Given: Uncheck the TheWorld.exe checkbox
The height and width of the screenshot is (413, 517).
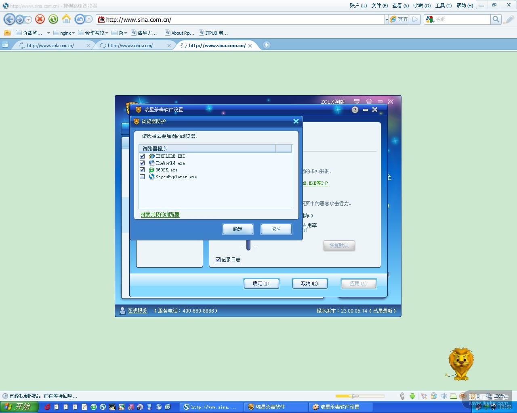Looking at the screenshot, I should [142, 163].
